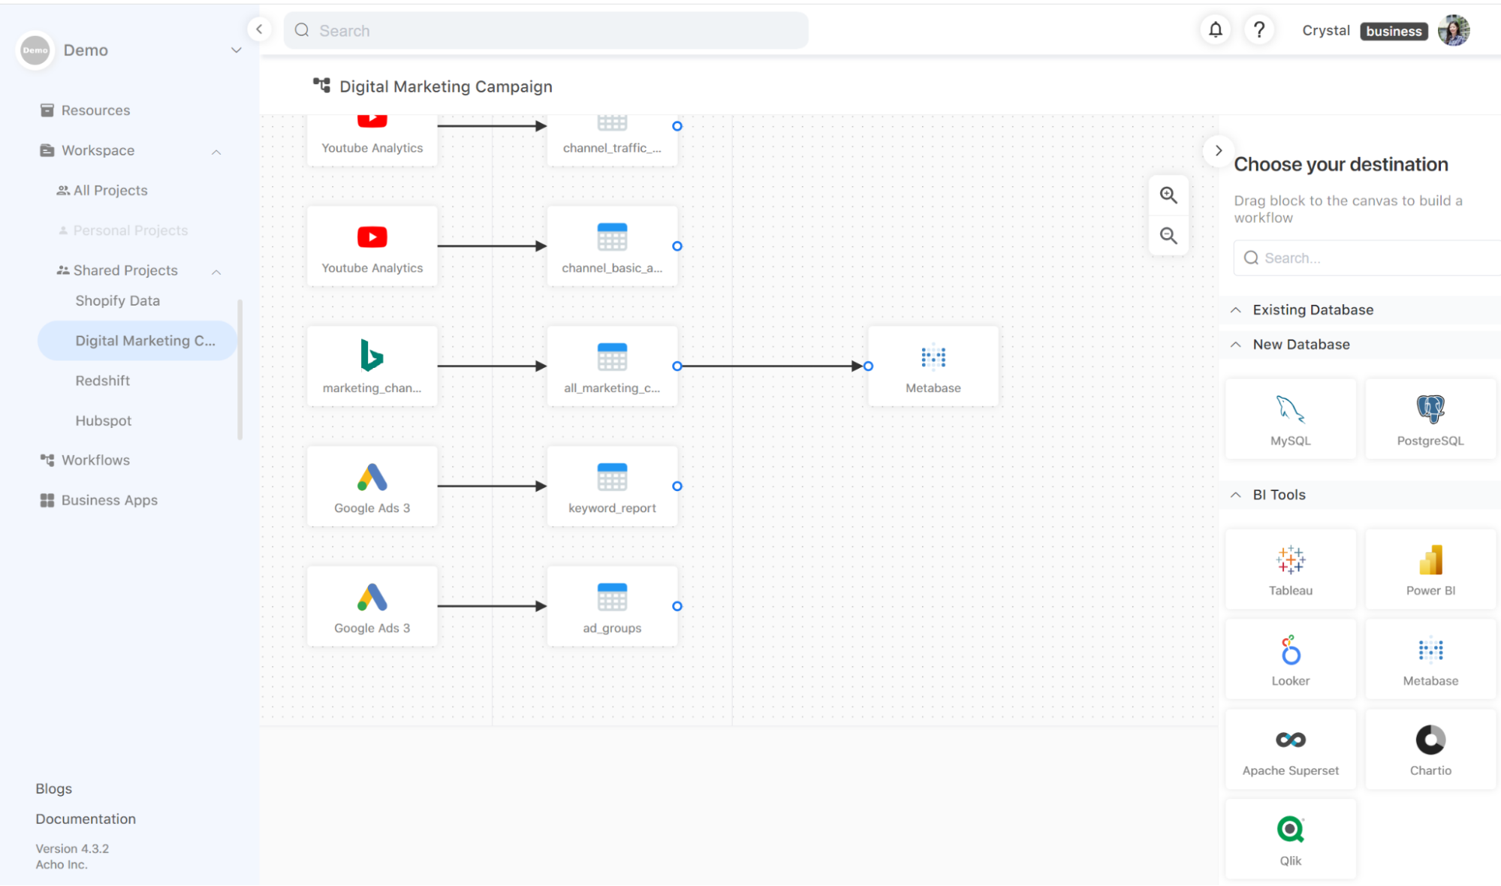Zoom out on the workflow canvas

[x=1168, y=236]
